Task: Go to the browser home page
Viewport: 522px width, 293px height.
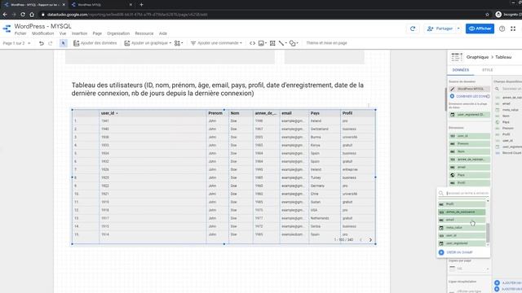Action: coord(32,15)
